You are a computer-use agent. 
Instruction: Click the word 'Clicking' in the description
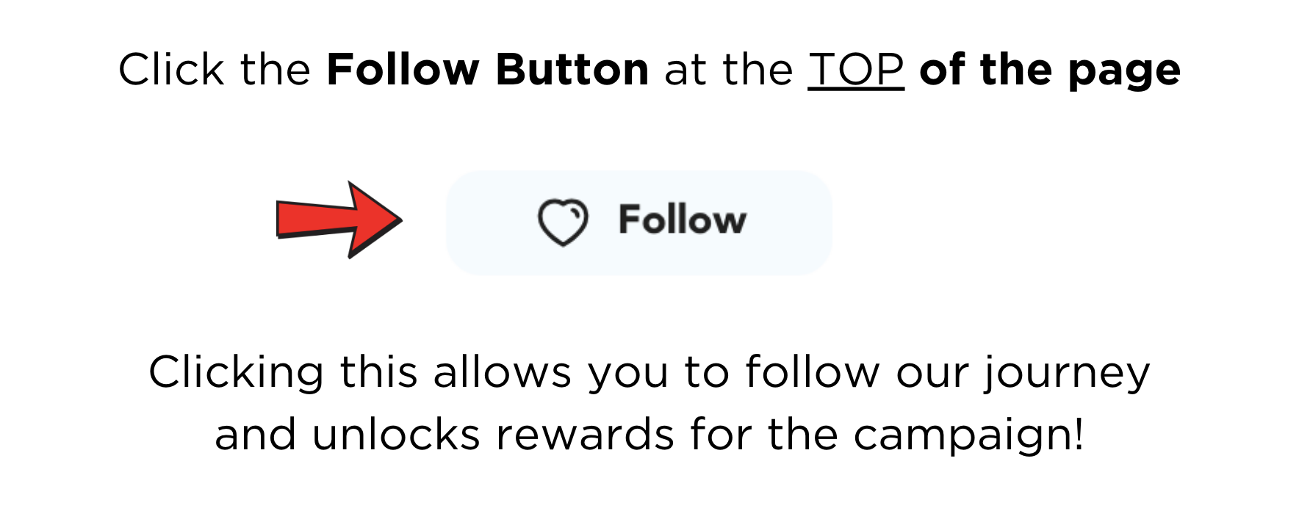click(x=236, y=374)
